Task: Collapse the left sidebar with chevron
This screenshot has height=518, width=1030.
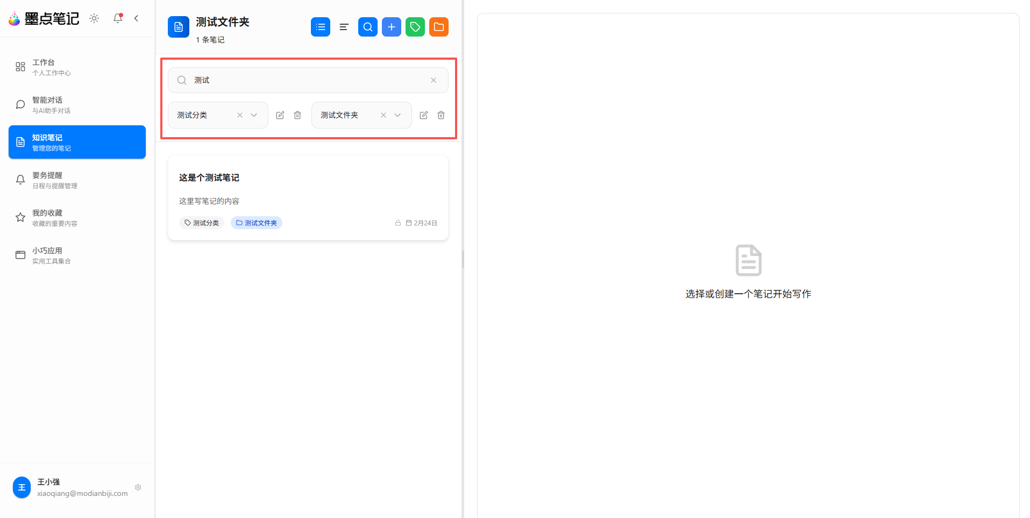Action: click(x=136, y=18)
